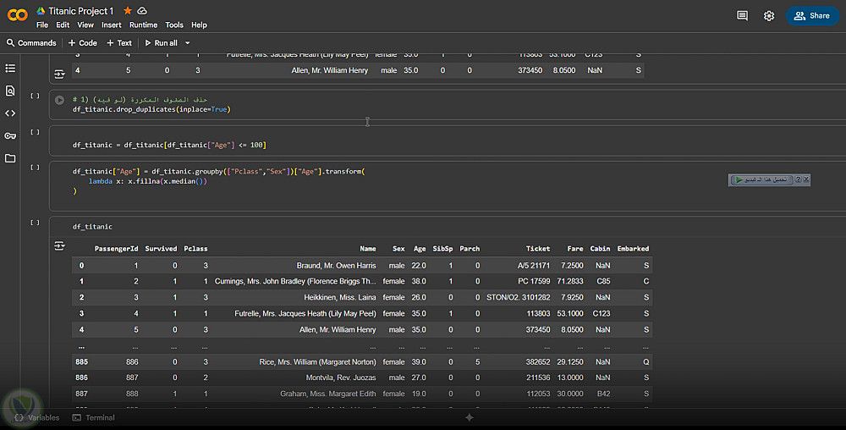Image resolution: width=846 pixels, height=430 pixels.
Task: Click the Age column header
Action: click(420, 249)
